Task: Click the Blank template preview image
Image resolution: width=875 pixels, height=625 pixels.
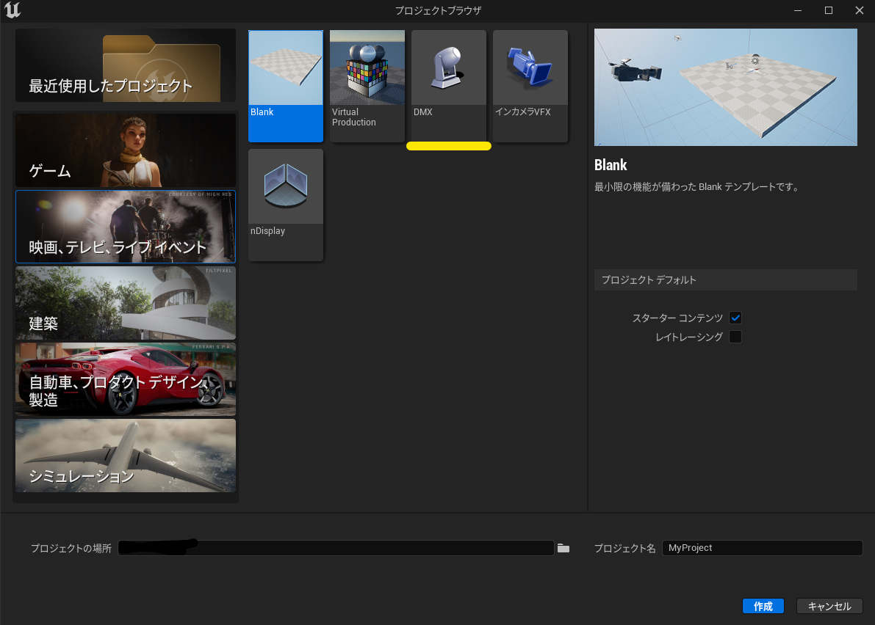Action: (x=726, y=87)
